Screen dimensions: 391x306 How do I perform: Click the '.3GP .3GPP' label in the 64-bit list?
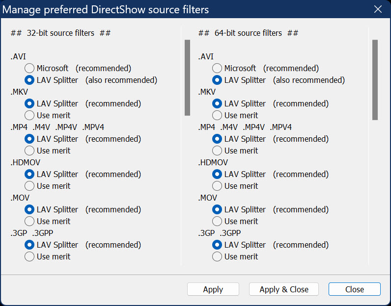[220, 233]
